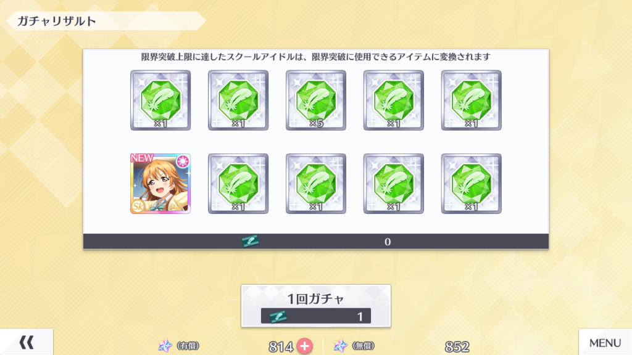The width and height of the screenshot is (632, 355).
Task: Tap the fourth green gem in bottom row
Action: (394, 184)
